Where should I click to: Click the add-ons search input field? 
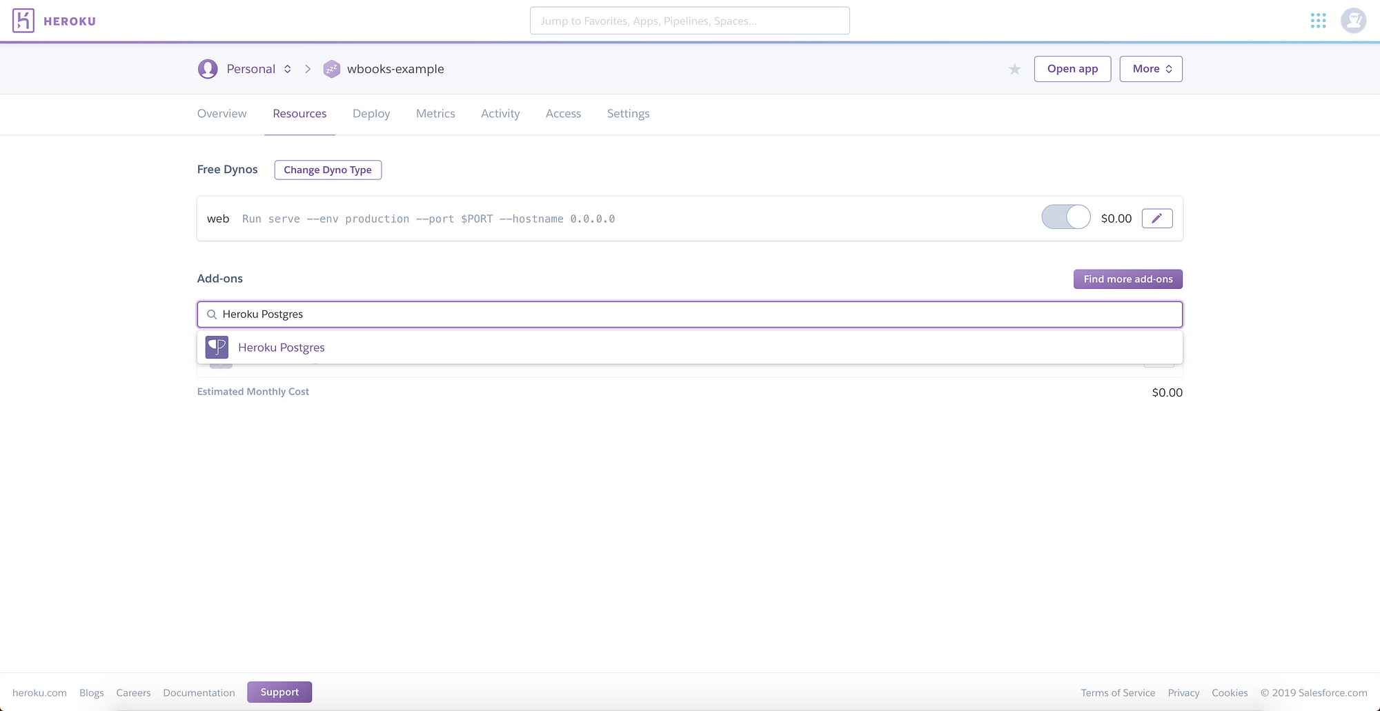coord(690,314)
